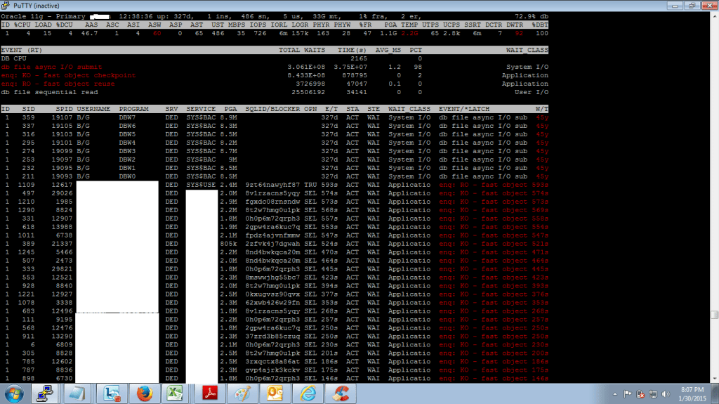
Task: Click SQL ID 'fpdz4ajvnfmmw'
Action: click(272, 235)
